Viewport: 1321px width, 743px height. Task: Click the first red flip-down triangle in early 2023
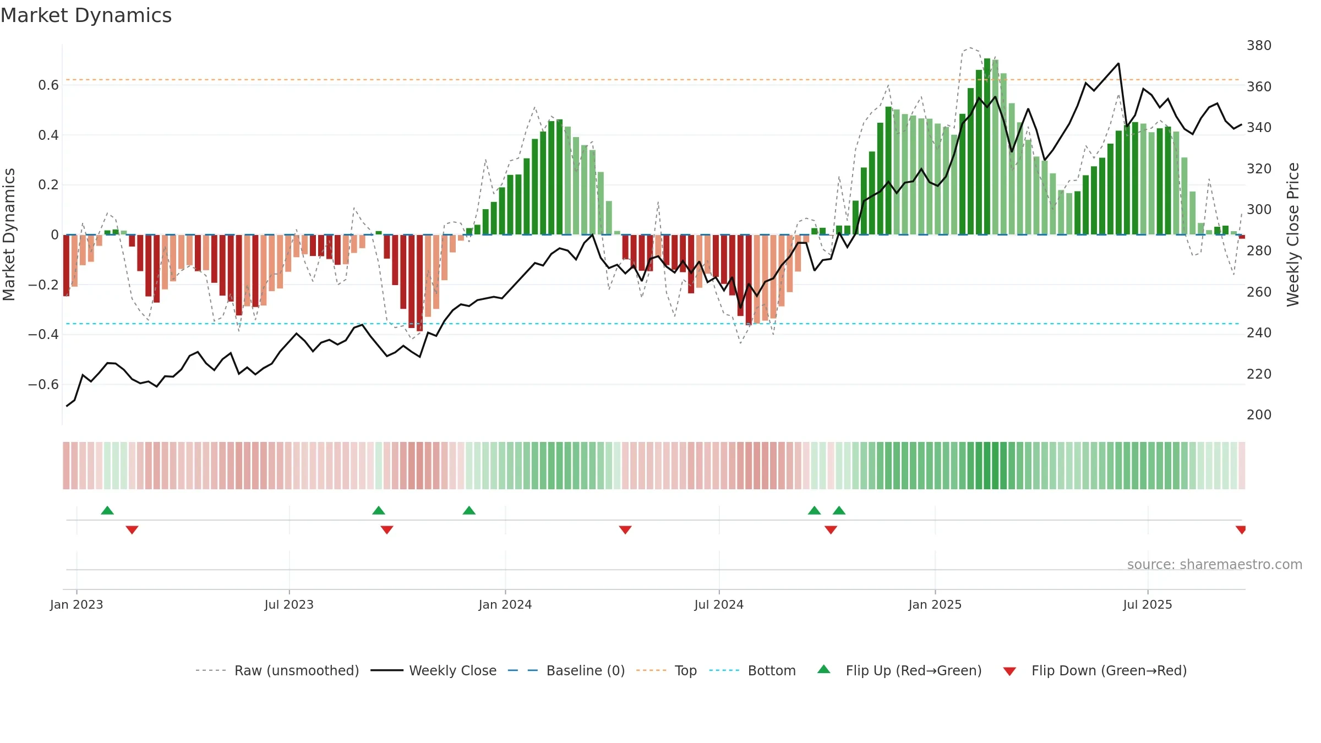[132, 530]
